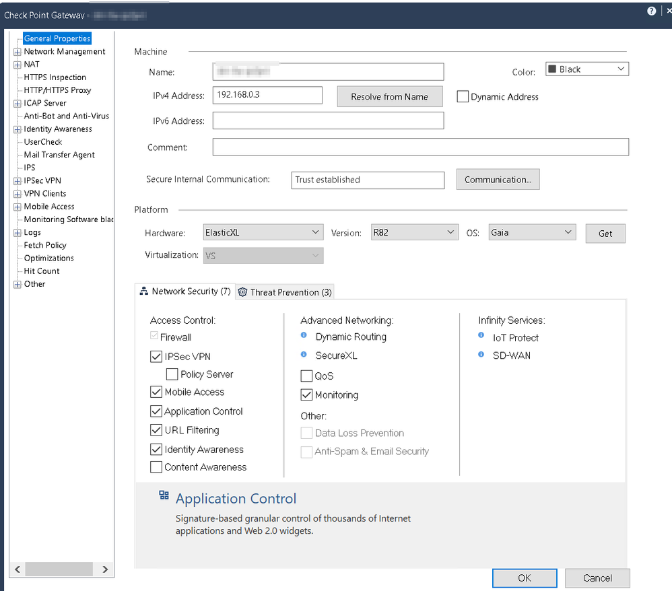Expand the Logs tree node

coord(17,233)
